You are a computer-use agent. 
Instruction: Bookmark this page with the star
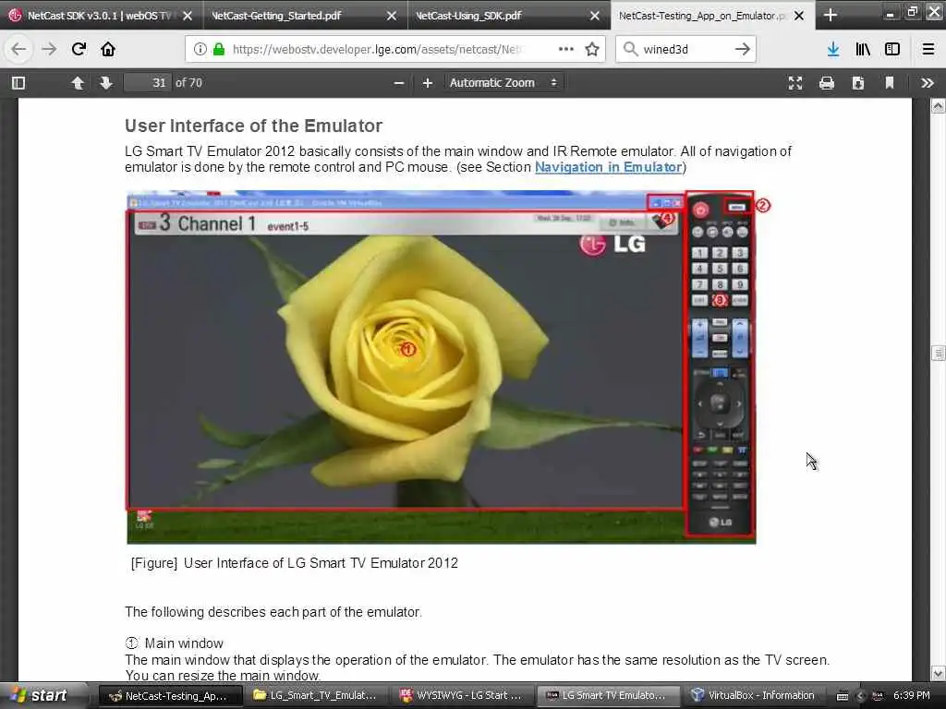(592, 50)
